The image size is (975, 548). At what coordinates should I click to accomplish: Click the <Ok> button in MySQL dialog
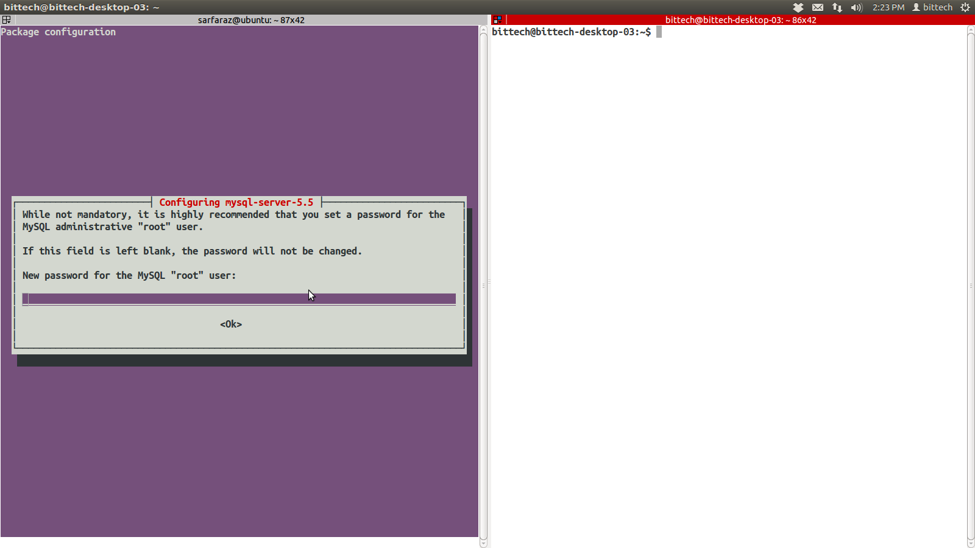pyautogui.click(x=231, y=324)
